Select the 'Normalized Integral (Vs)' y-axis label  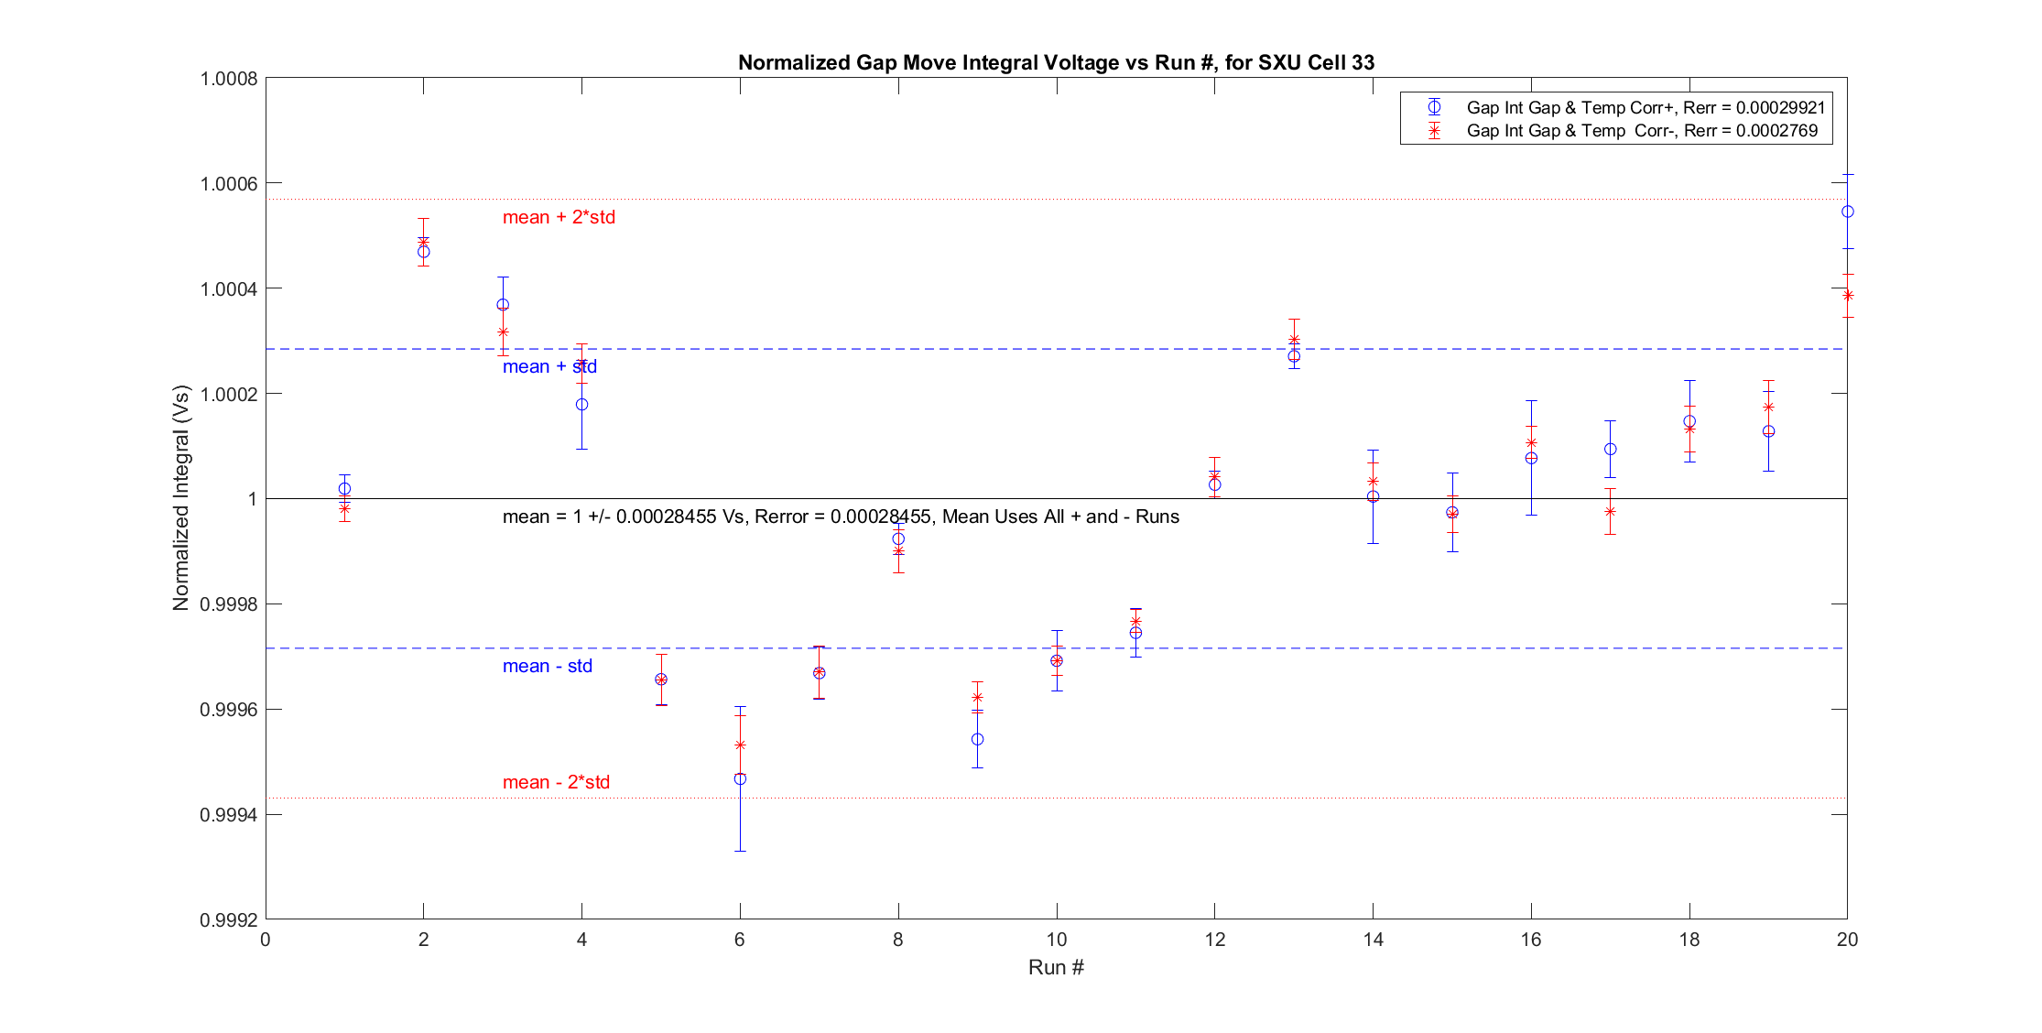(180, 498)
